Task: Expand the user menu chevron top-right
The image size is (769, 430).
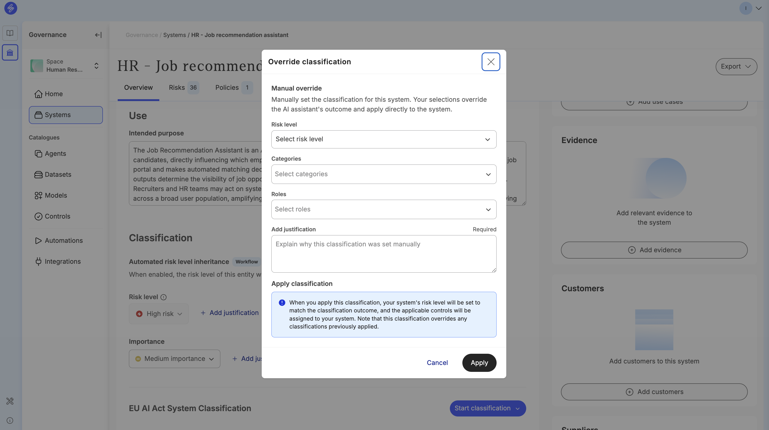Action: pyautogui.click(x=759, y=8)
